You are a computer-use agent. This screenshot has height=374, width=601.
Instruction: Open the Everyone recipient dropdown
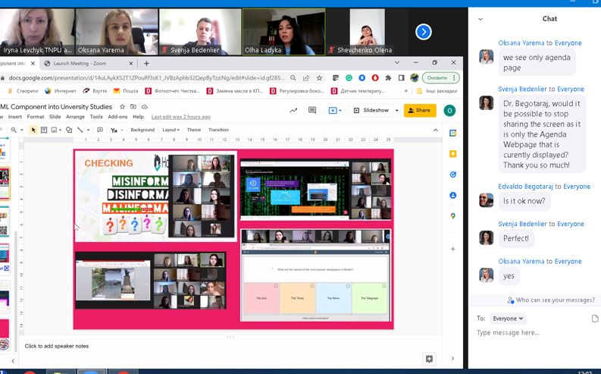(508, 319)
